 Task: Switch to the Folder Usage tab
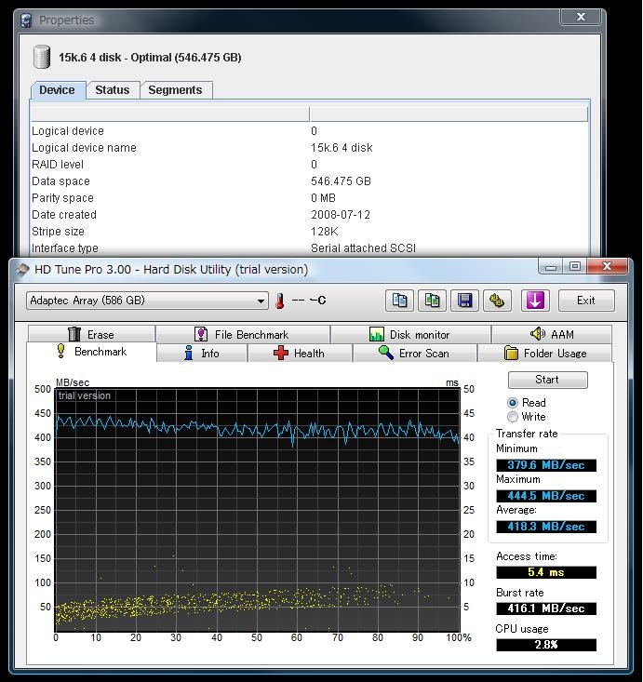[545, 354]
